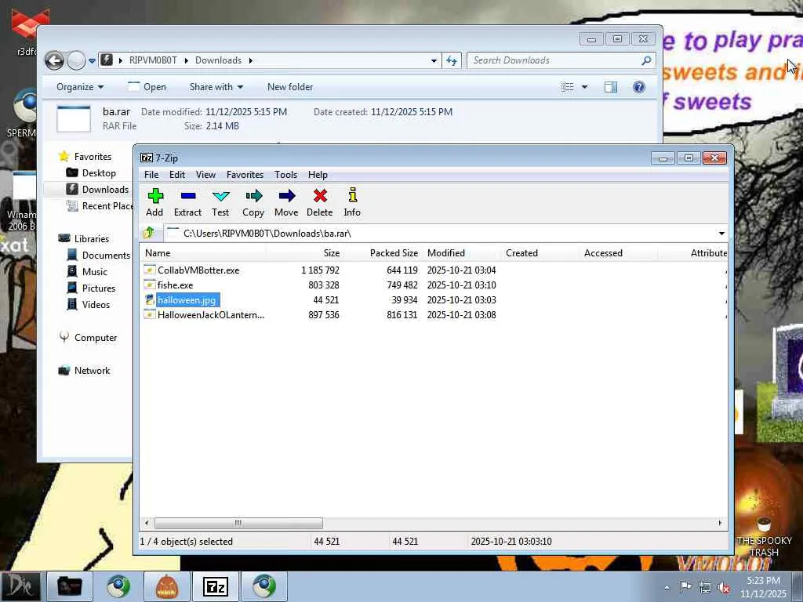Click the Explorer change view icon
The image size is (803, 602).
tap(568, 87)
